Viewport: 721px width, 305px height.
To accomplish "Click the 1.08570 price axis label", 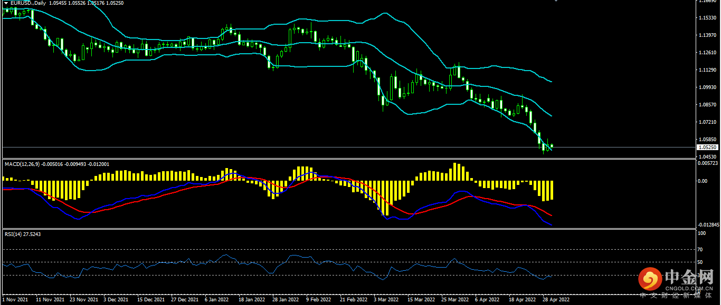I will (x=707, y=104).
